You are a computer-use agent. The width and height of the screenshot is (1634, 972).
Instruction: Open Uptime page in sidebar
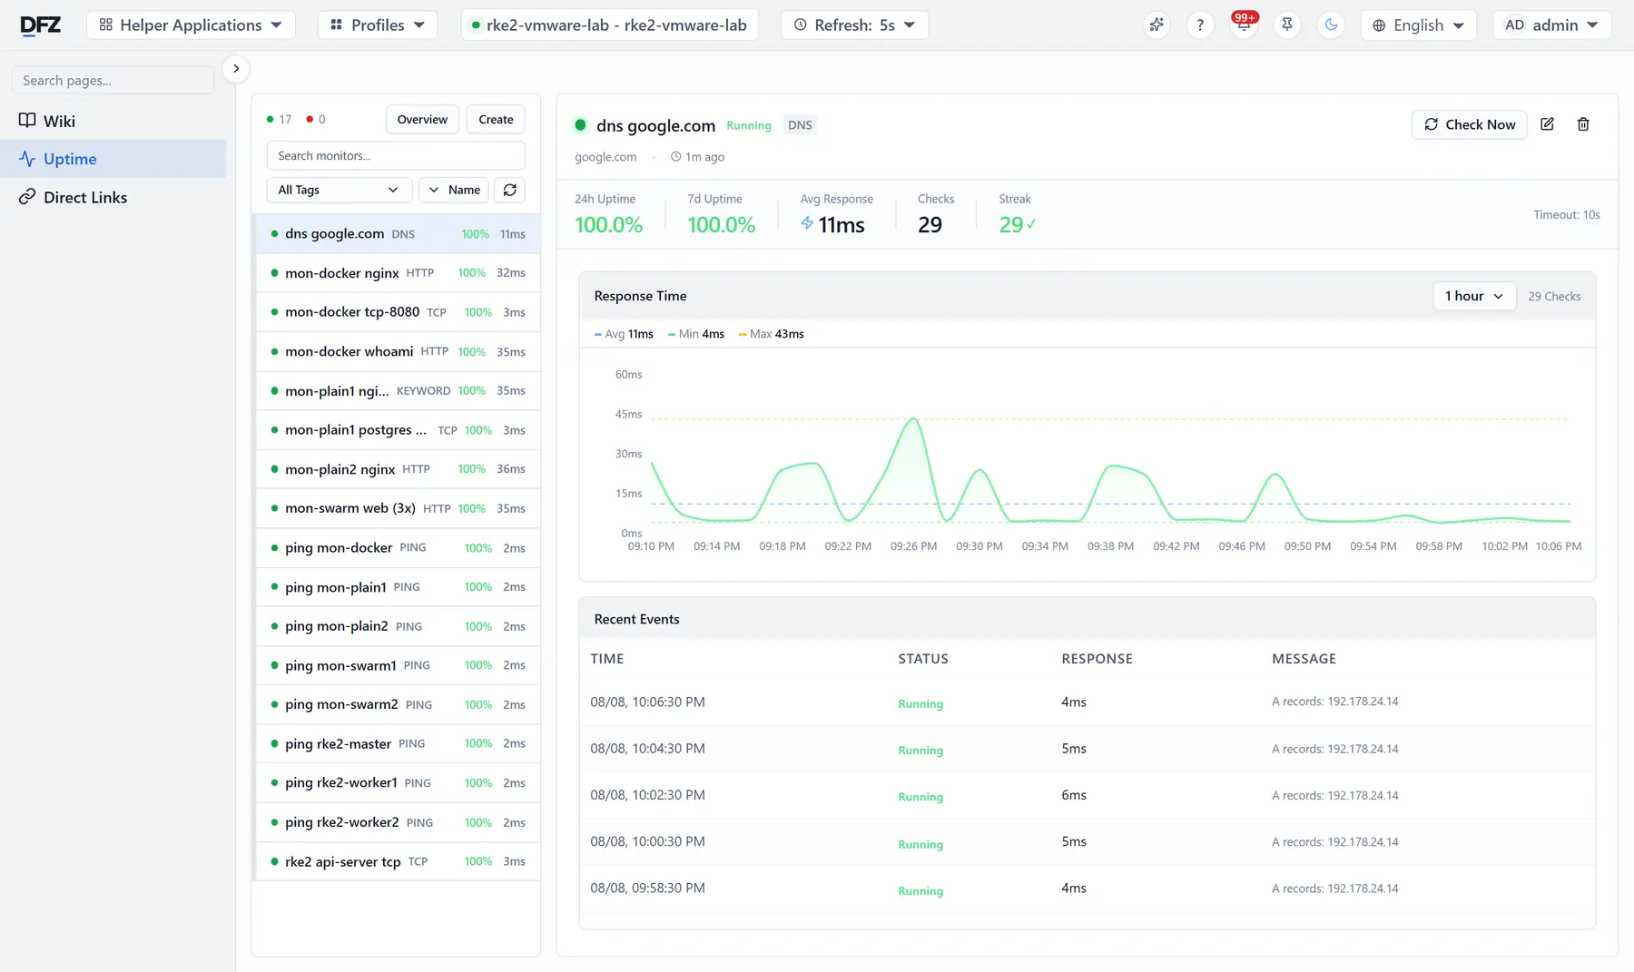tap(113, 159)
